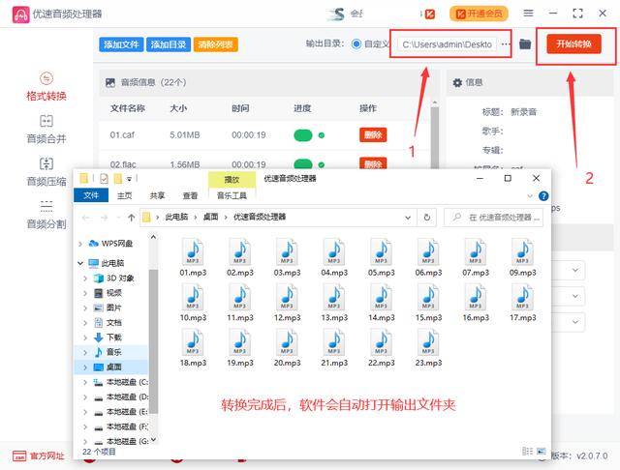The height and width of the screenshot is (470, 620).
Task: Delete the 01.caf row
Action: click(x=373, y=135)
